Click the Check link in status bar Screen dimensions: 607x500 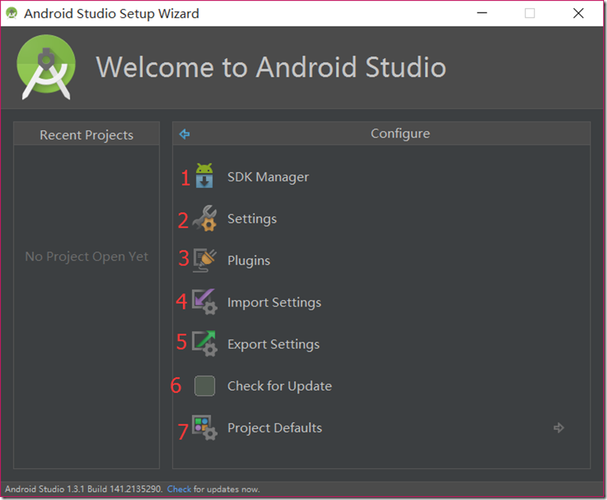179,489
